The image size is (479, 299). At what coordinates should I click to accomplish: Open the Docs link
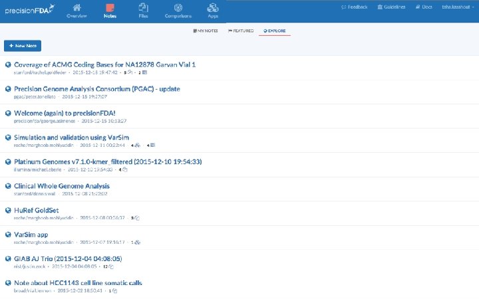click(x=424, y=7)
